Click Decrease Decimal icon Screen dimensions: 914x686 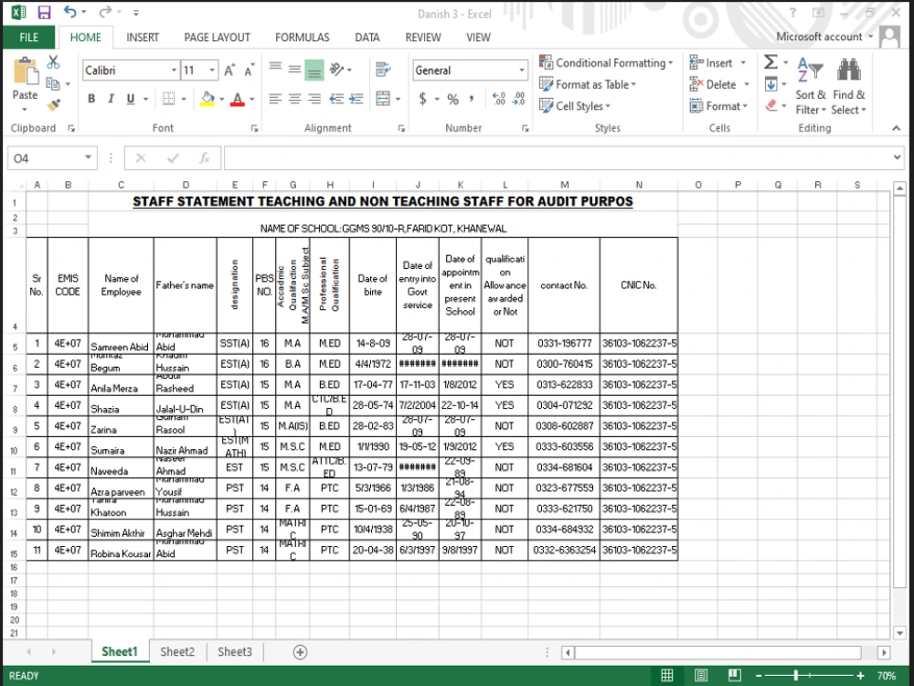click(519, 99)
